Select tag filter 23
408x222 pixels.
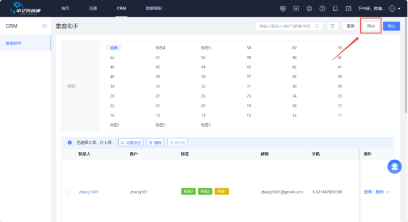[x=340, y=96]
